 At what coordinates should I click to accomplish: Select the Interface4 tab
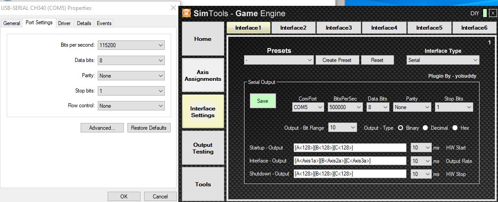384,27
